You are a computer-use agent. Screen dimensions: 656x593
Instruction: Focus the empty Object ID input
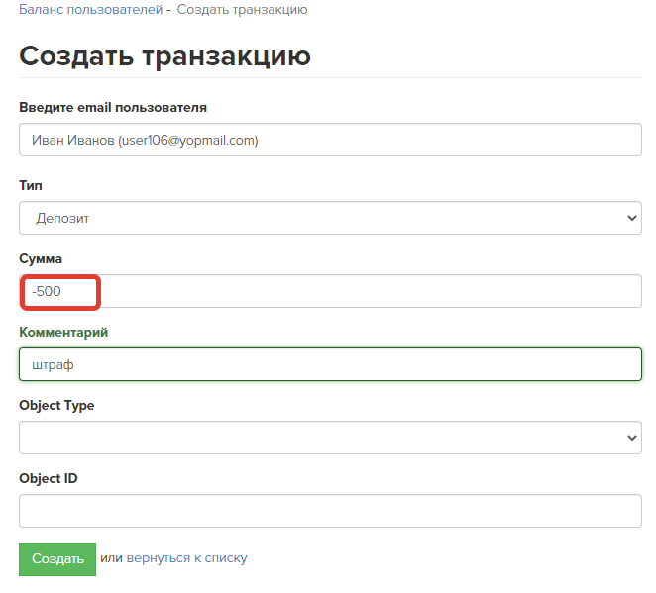[x=330, y=511]
